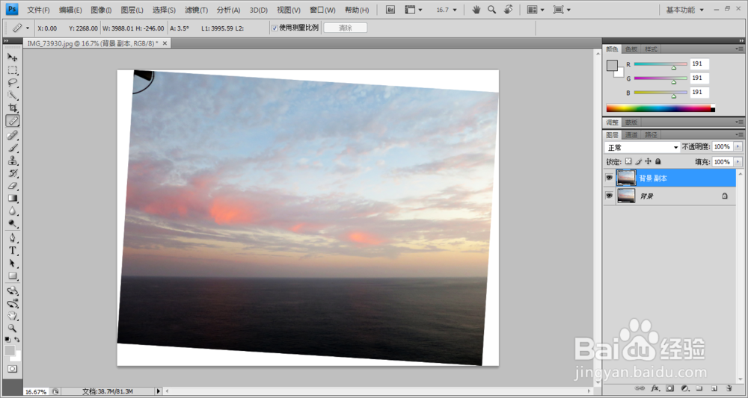Viewport: 748px width, 398px height.
Task: Open the Layers panel options menu
Action: click(x=739, y=134)
